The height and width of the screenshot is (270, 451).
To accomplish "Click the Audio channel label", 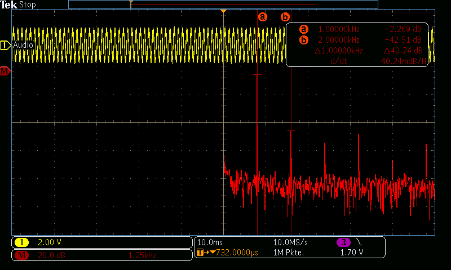I will pos(23,45).
